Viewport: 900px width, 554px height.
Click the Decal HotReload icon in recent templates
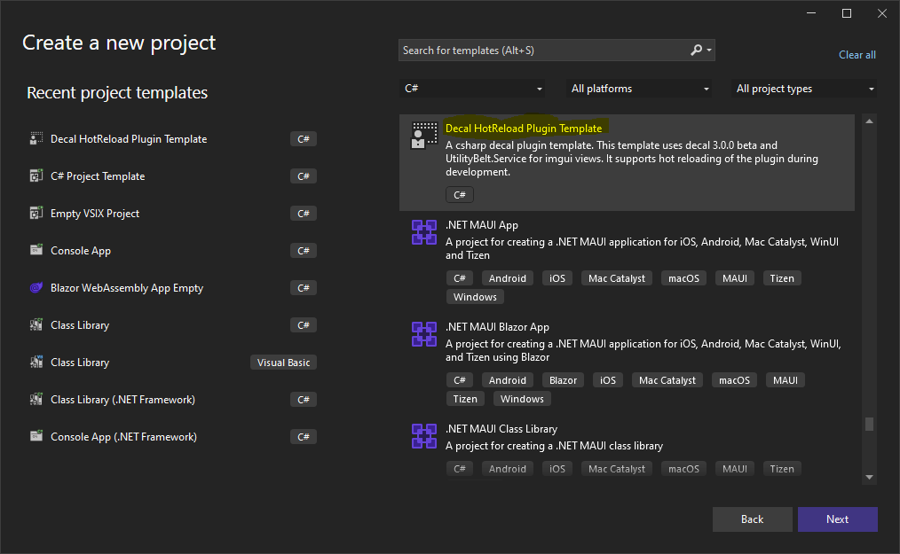(x=36, y=139)
